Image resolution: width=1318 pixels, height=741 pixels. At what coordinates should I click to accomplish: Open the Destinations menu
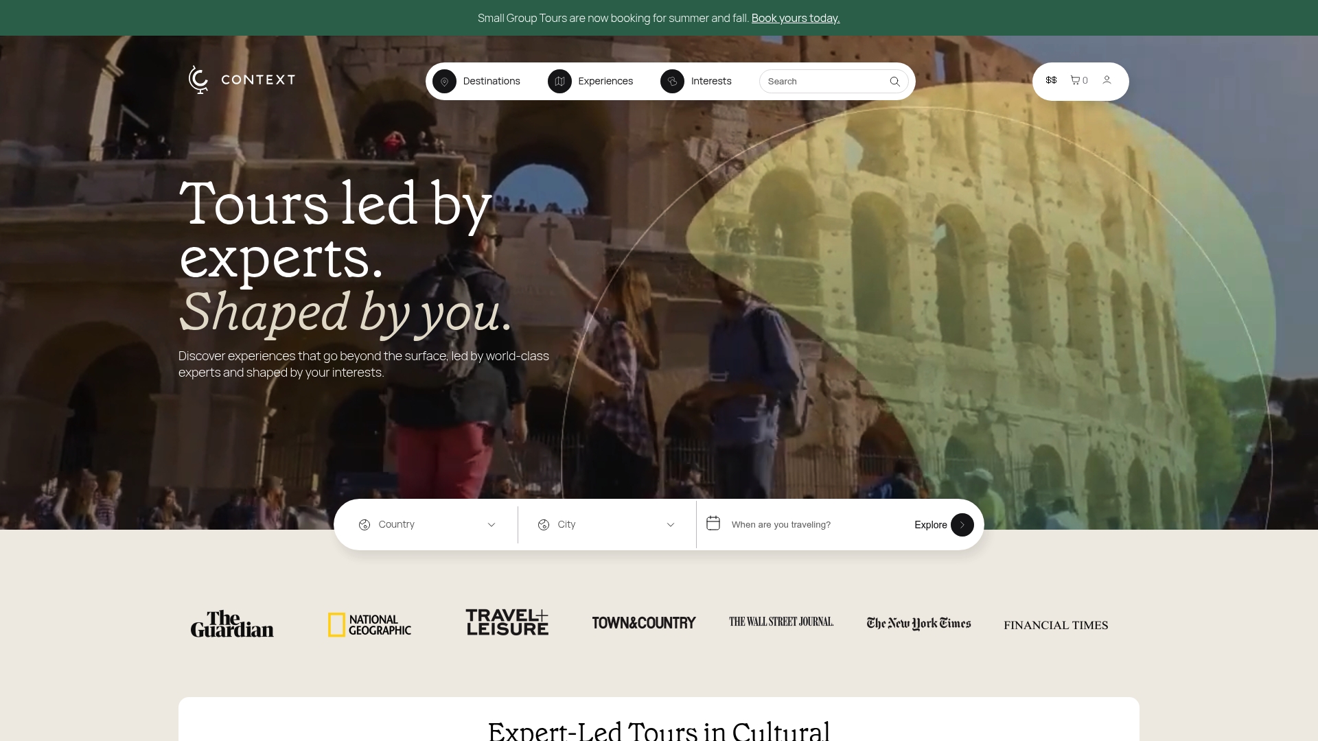click(476, 82)
